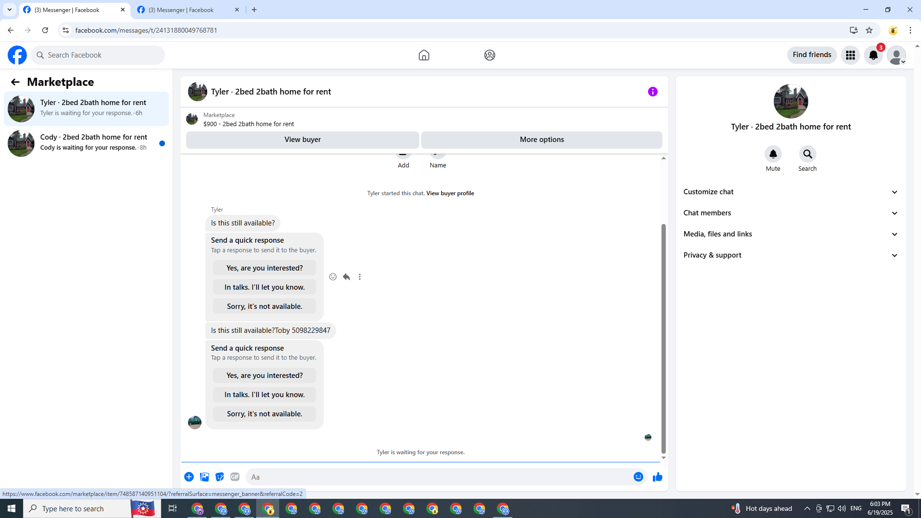This screenshot has width=921, height=518.
Task: Mute this conversation with the bell icon
Action: pyautogui.click(x=773, y=154)
